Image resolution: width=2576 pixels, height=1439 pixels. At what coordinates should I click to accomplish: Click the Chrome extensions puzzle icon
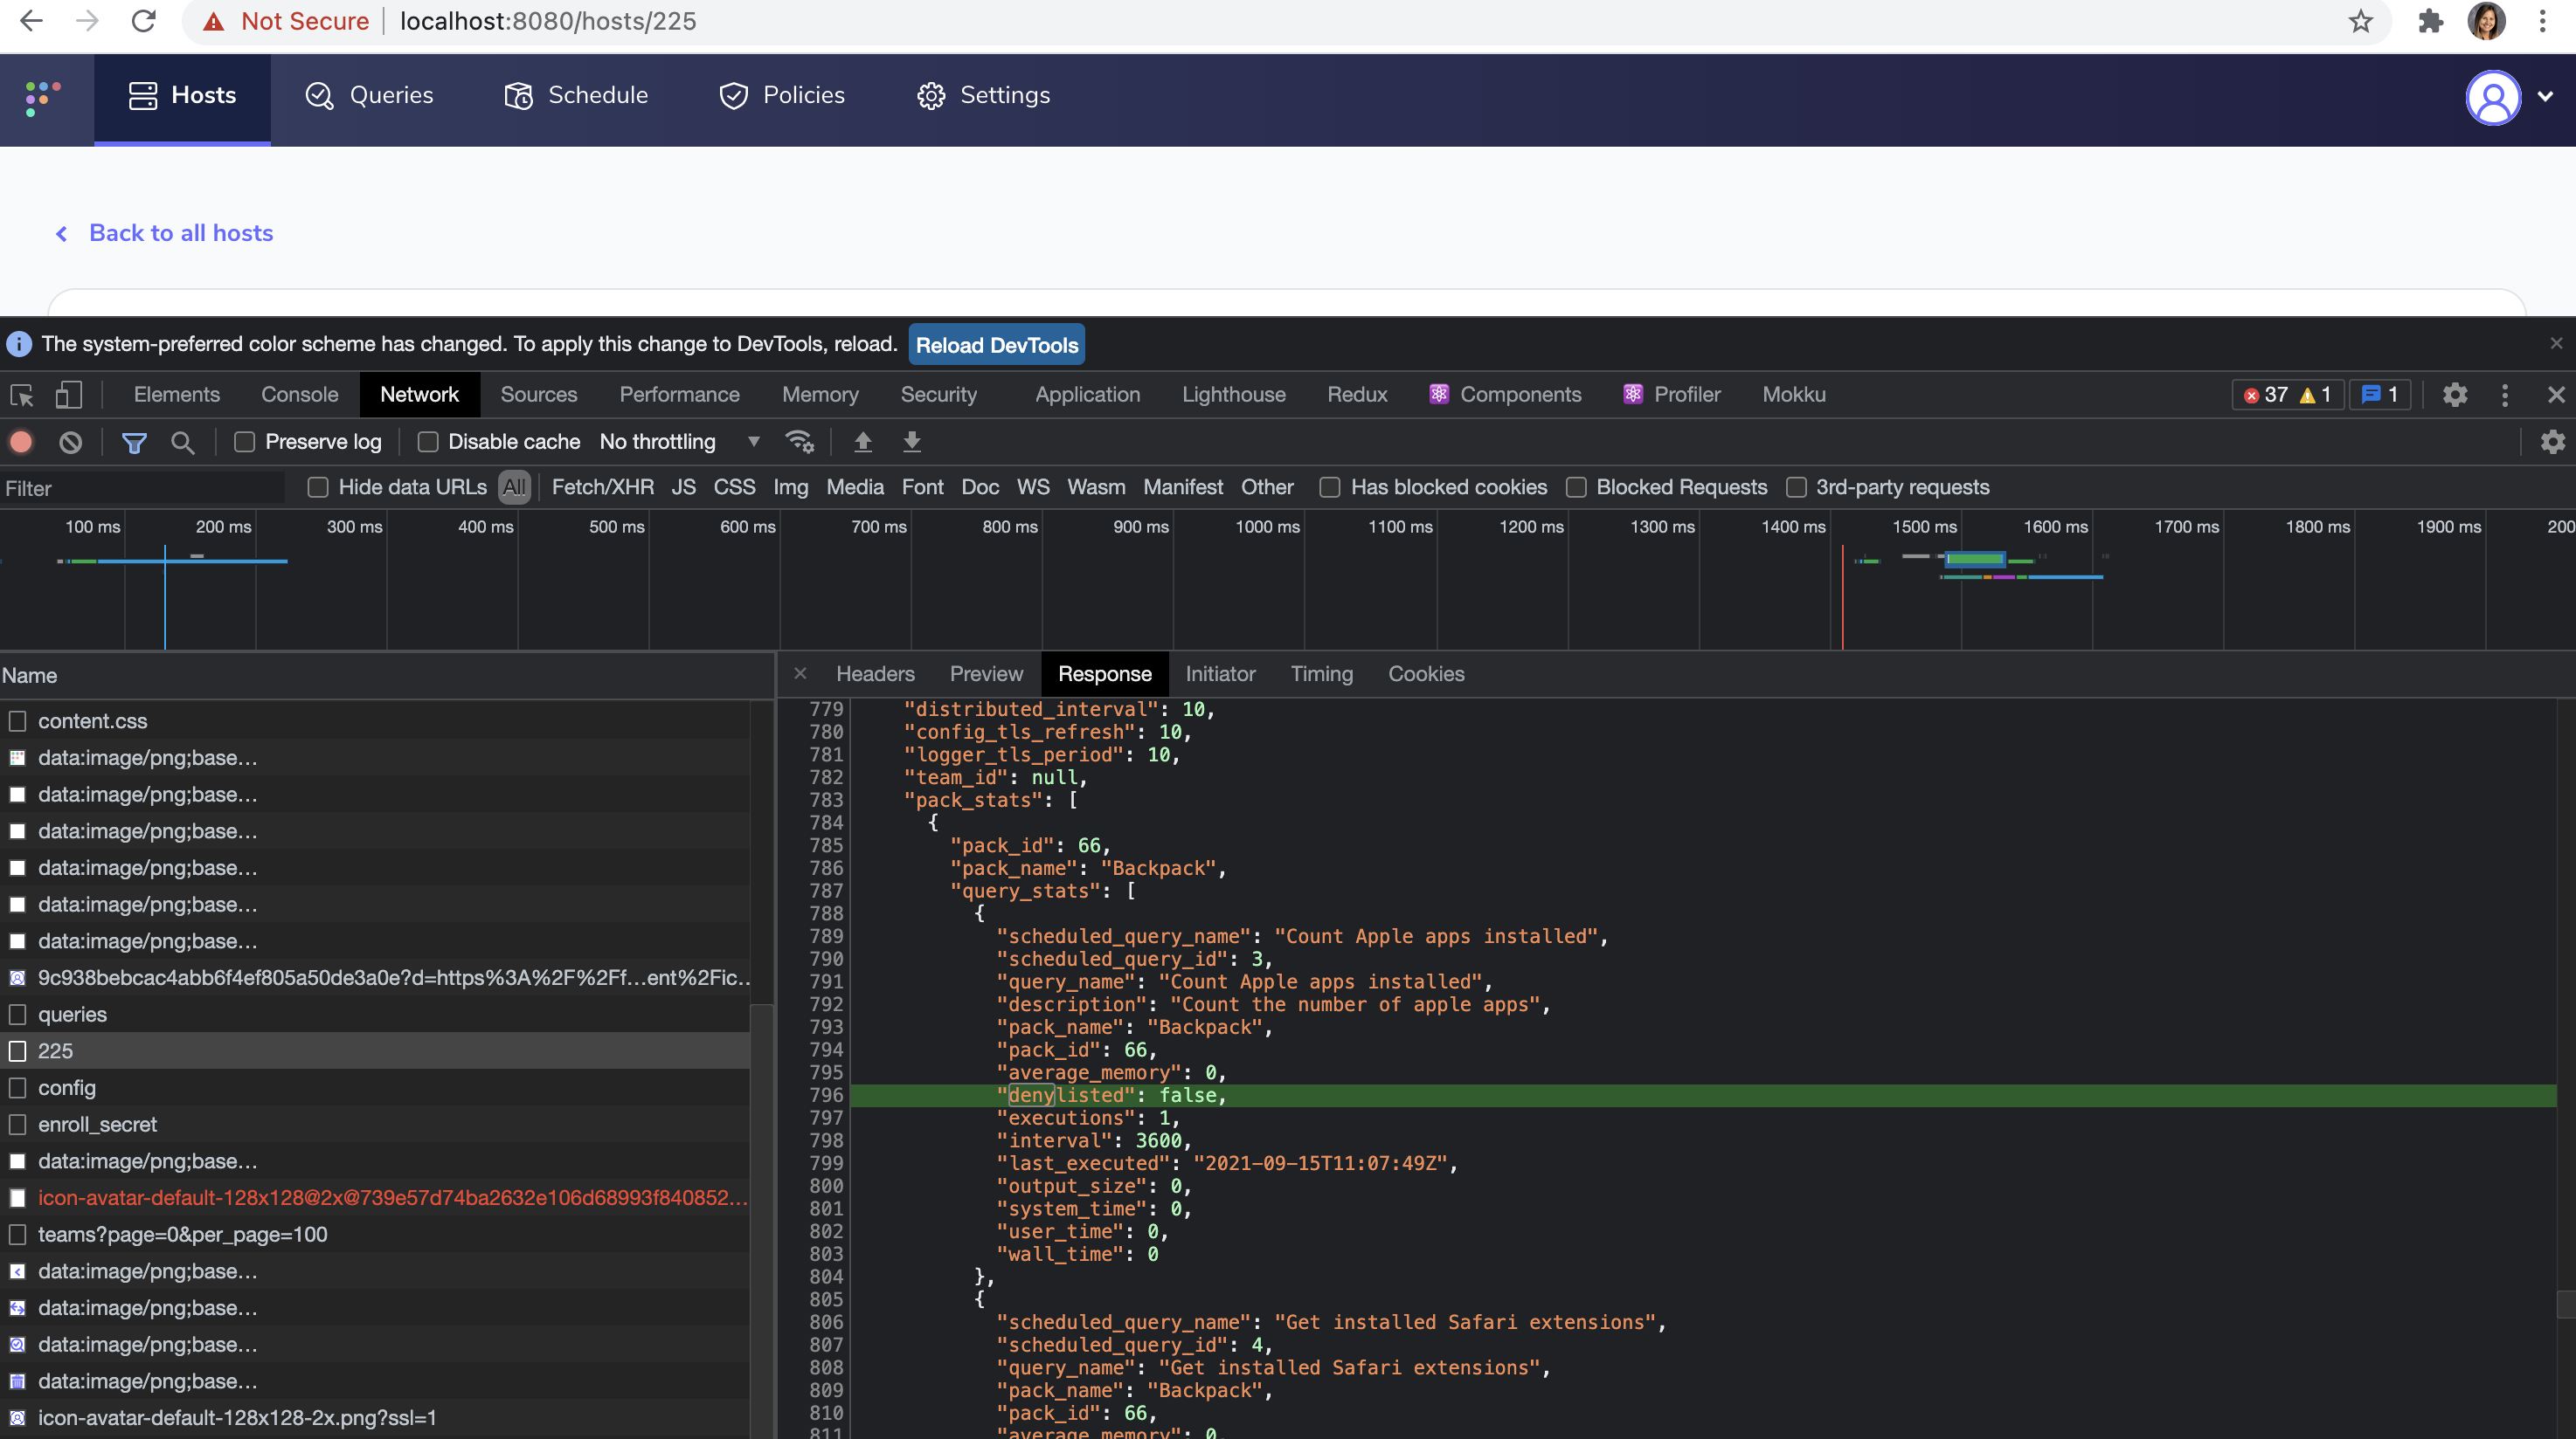[x=2431, y=20]
